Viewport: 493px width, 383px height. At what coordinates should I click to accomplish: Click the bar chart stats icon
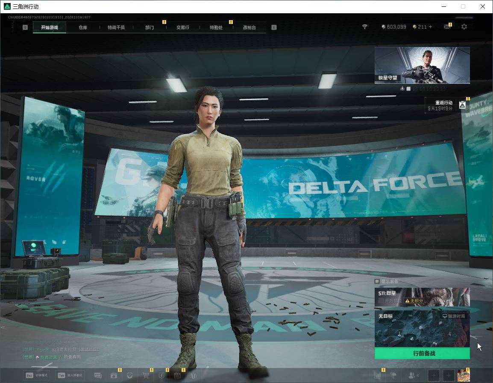(377, 375)
